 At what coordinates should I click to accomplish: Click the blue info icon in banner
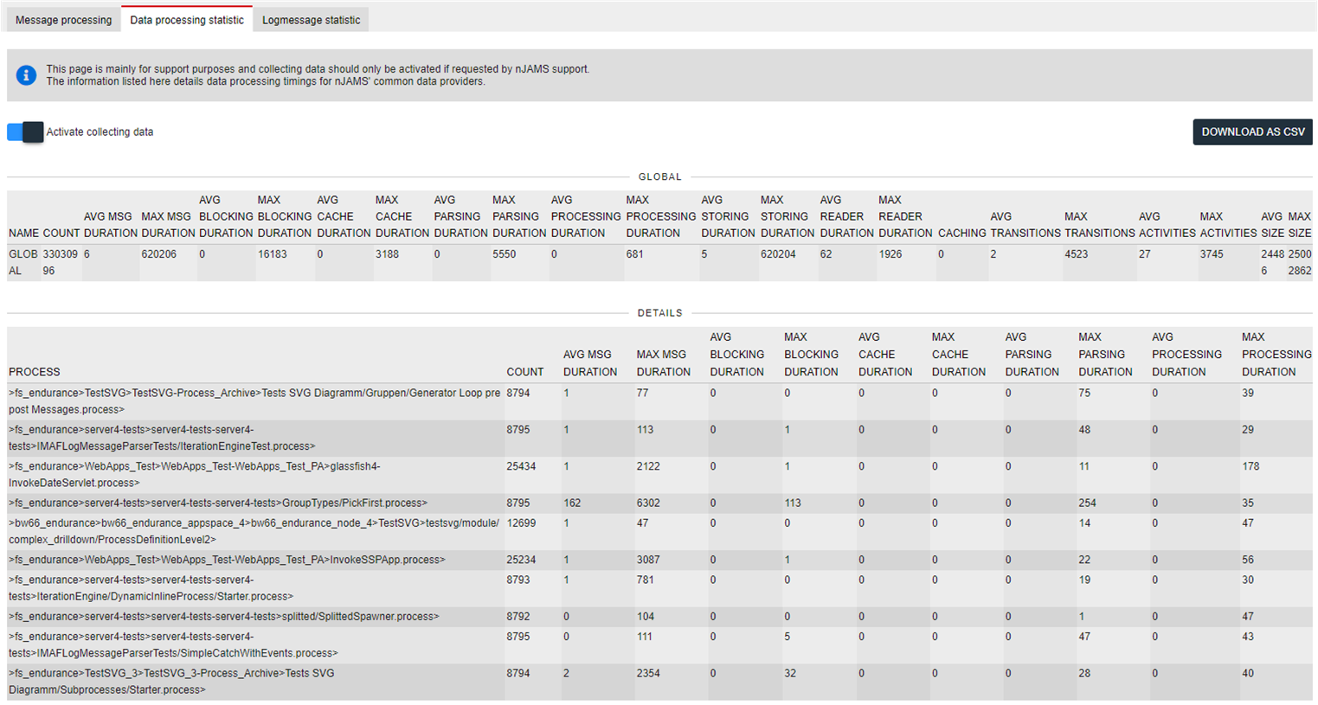pos(27,75)
